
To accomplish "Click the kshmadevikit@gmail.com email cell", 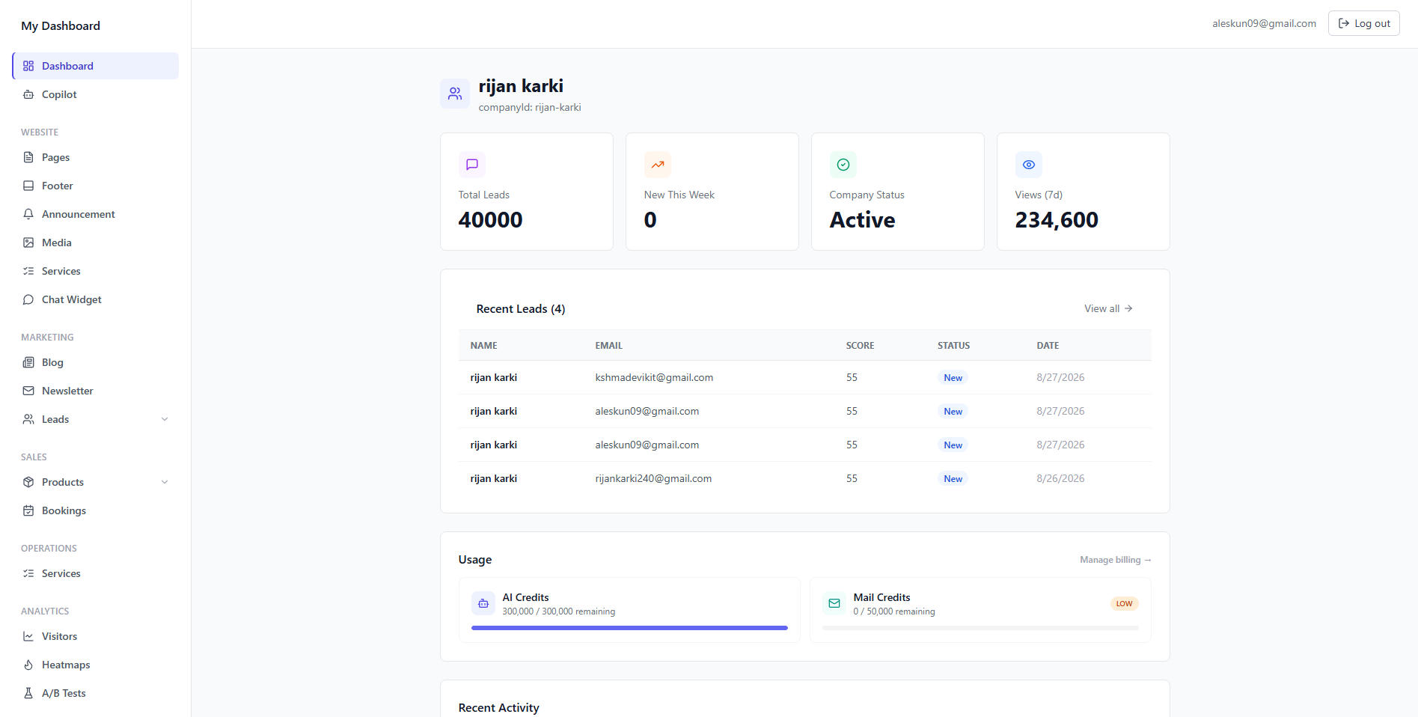I will click(654, 377).
